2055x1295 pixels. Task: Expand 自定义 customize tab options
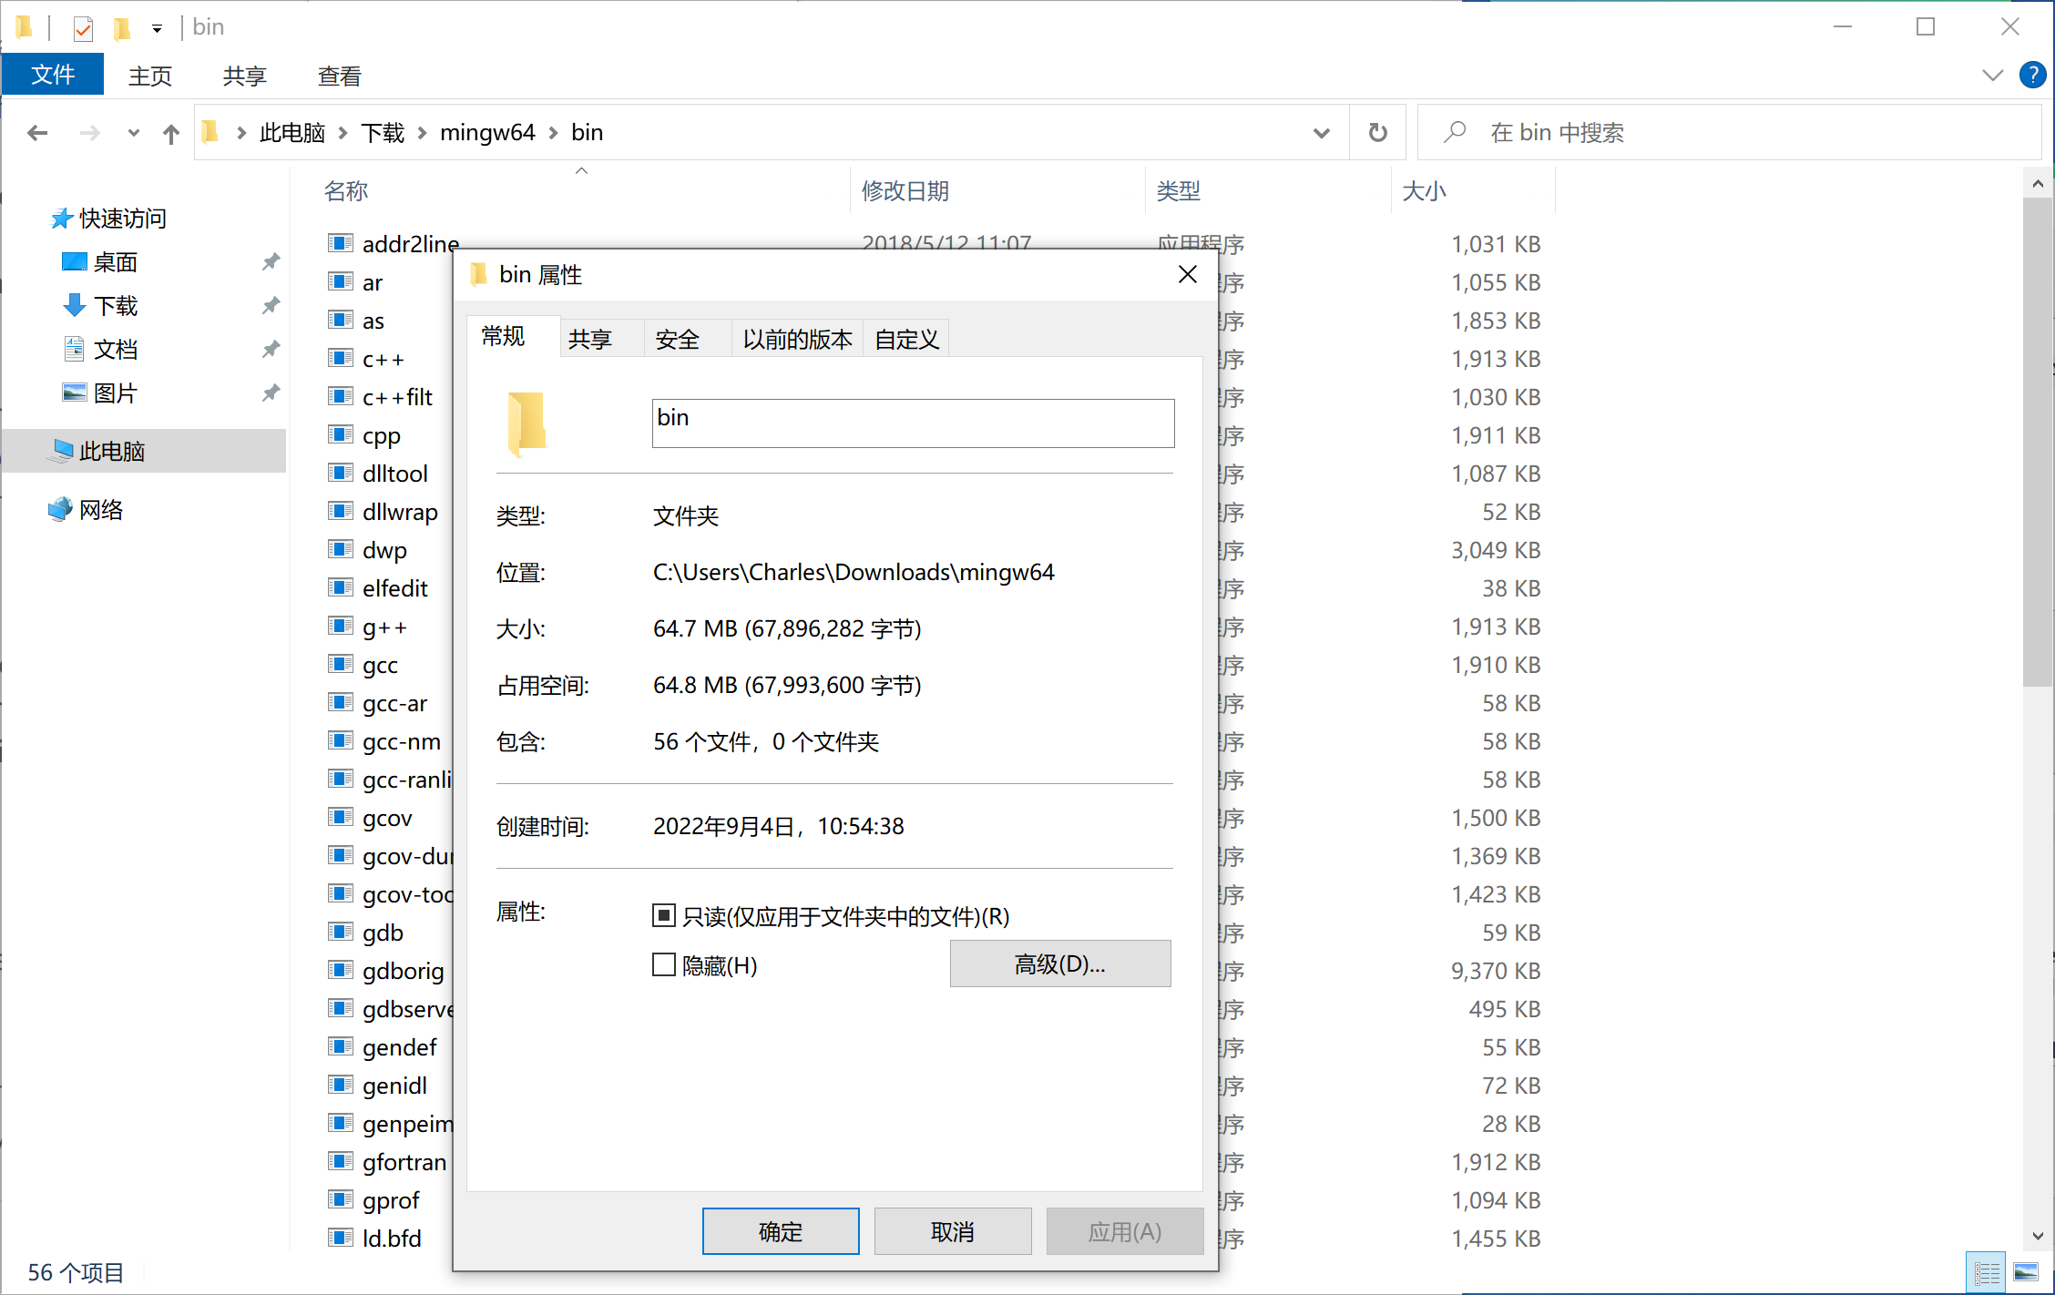(x=905, y=339)
